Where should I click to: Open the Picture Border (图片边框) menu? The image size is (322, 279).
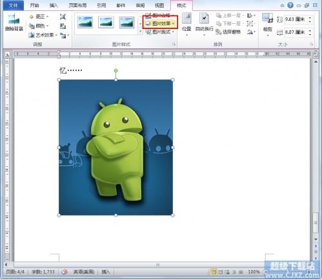(159, 15)
